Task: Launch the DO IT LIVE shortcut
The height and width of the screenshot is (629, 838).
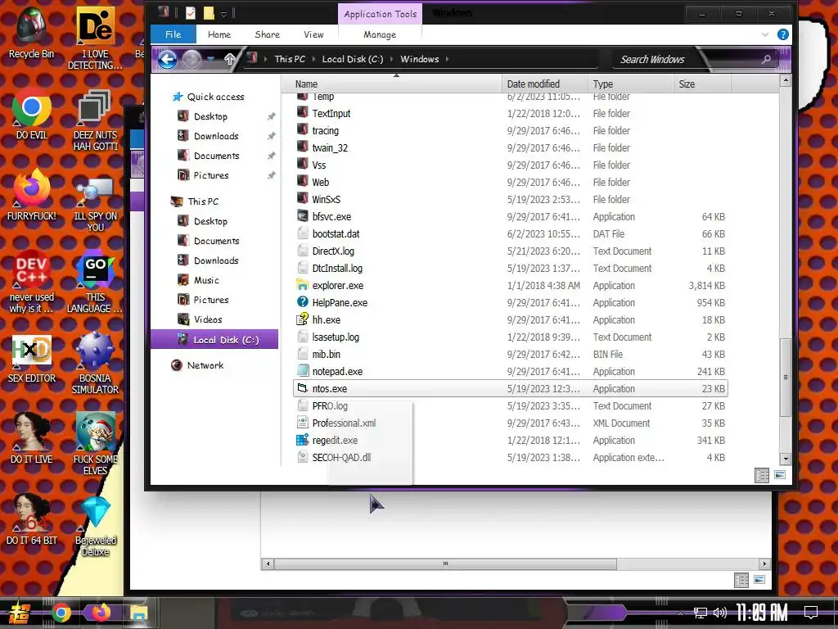Action: [32, 439]
